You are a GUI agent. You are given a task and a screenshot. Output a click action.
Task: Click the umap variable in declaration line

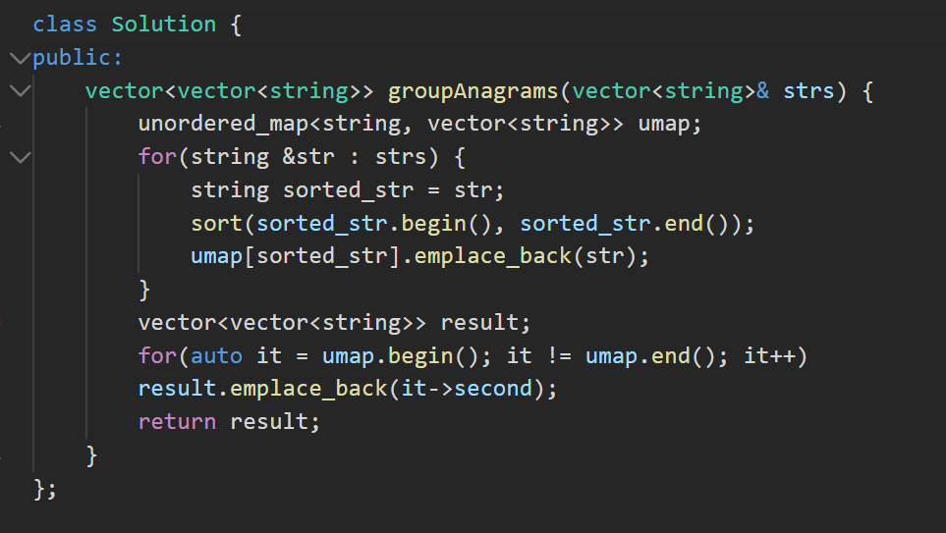pos(664,125)
